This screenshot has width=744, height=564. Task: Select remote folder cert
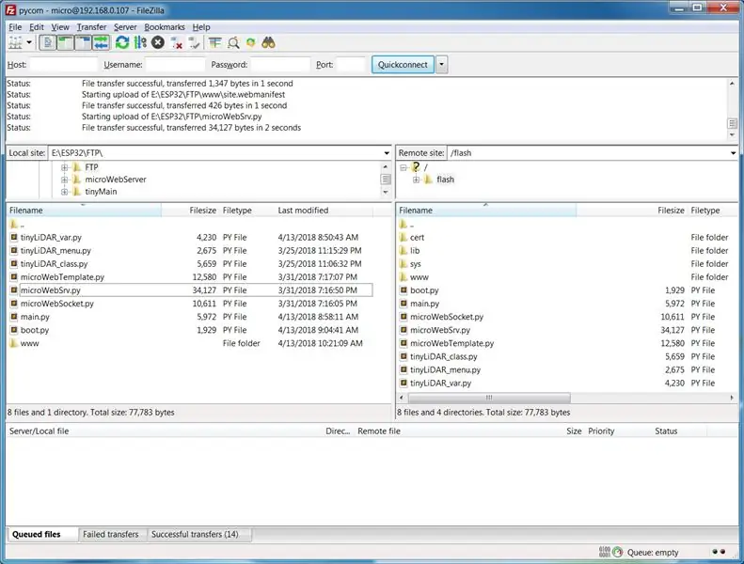pos(567,237)
